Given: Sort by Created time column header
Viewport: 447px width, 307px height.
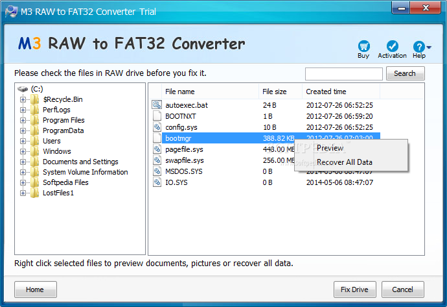Looking at the screenshot, I should click(x=341, y=92).
